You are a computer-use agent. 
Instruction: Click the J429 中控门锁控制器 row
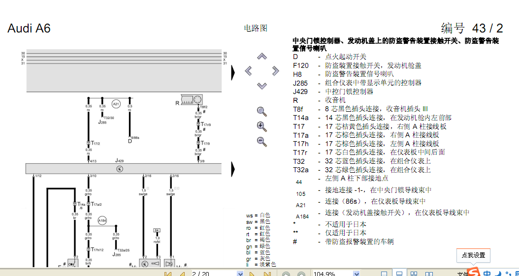point(333,92)
